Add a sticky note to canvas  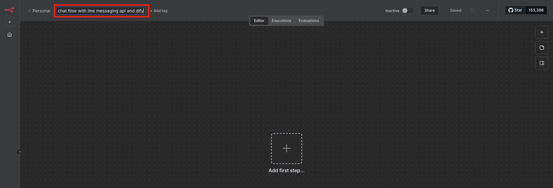[x=542, y=48]
